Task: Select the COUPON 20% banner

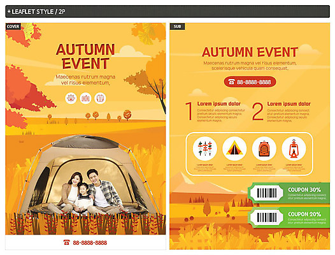Action: point(289,217)
